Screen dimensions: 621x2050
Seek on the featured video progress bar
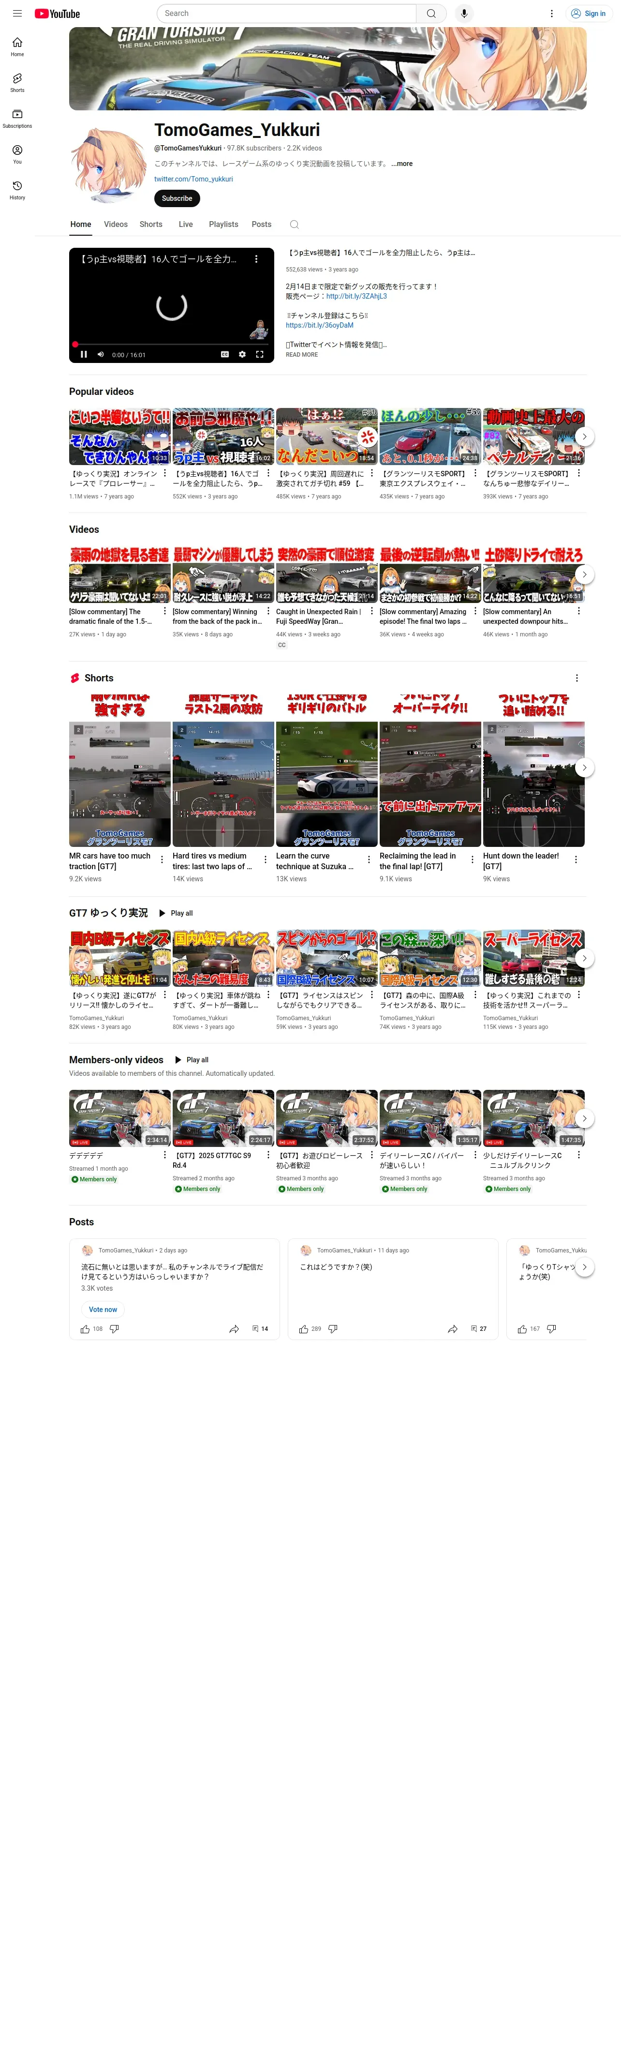(x=171, y=345)
